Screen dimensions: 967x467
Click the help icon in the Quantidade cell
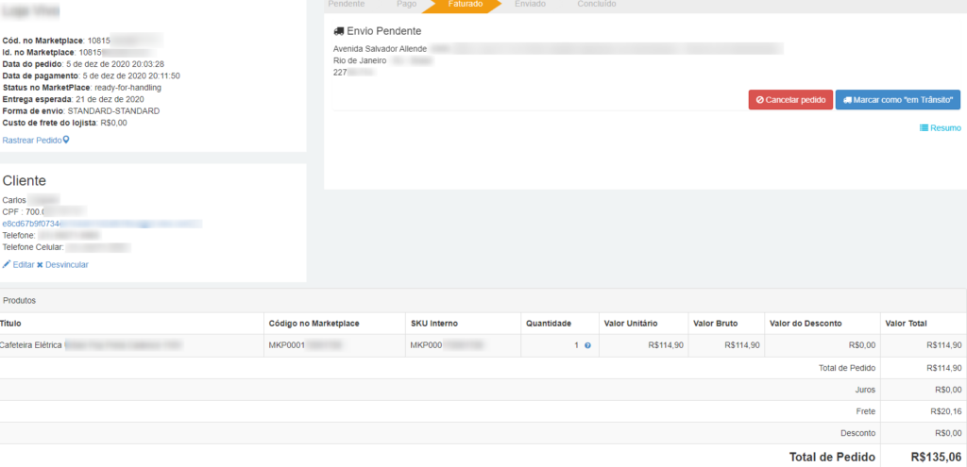click(587, 346)
